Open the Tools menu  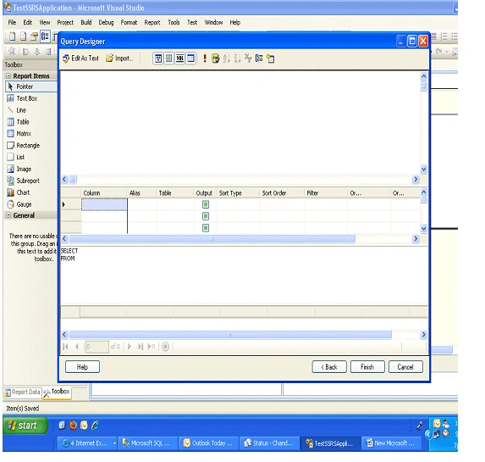[174, 23]
